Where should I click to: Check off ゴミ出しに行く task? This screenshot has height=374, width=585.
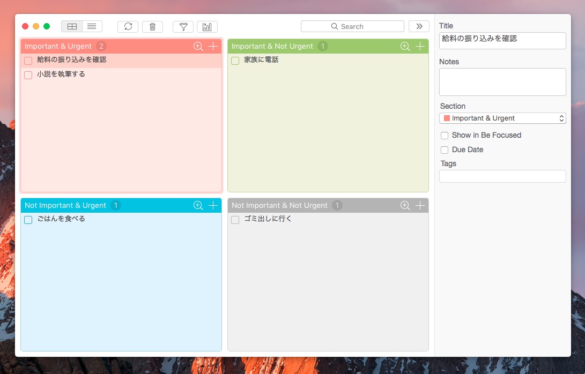[235, 220]
